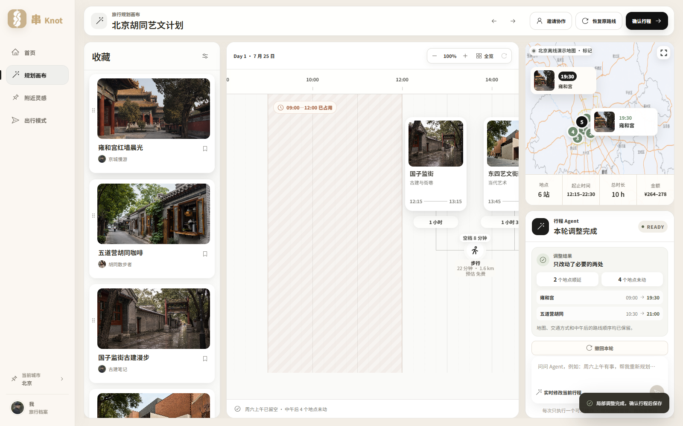
Task: Select the 国子监街 timeline card
Action: pos(436,164)
